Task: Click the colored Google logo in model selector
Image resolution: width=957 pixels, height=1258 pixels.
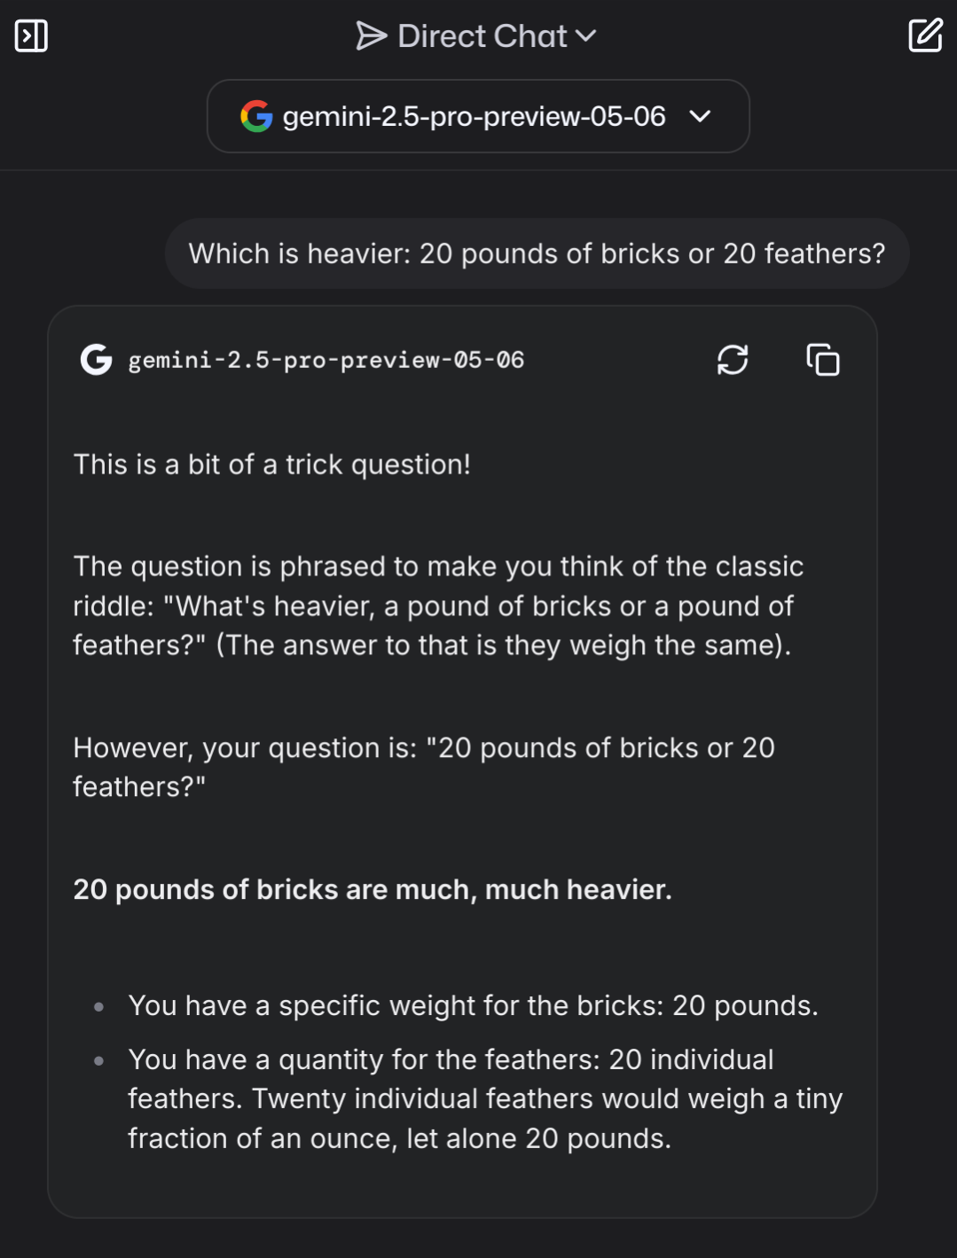Action: 256,116
